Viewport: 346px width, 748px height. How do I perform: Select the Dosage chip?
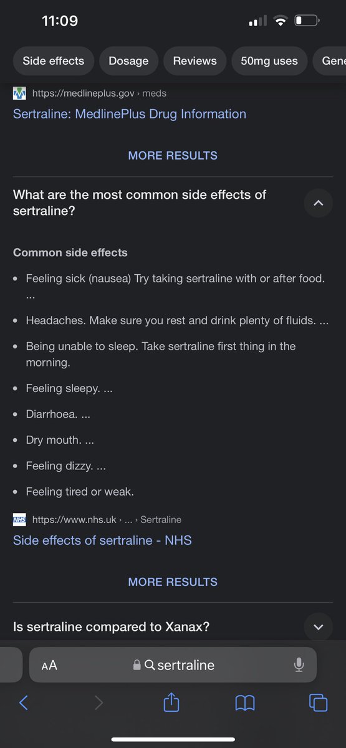[x=128, y=61]
